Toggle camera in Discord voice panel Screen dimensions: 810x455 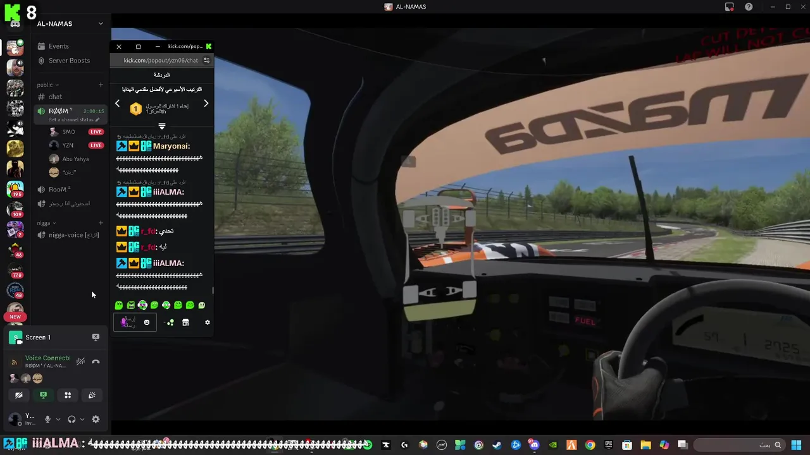tap(19, 395)
